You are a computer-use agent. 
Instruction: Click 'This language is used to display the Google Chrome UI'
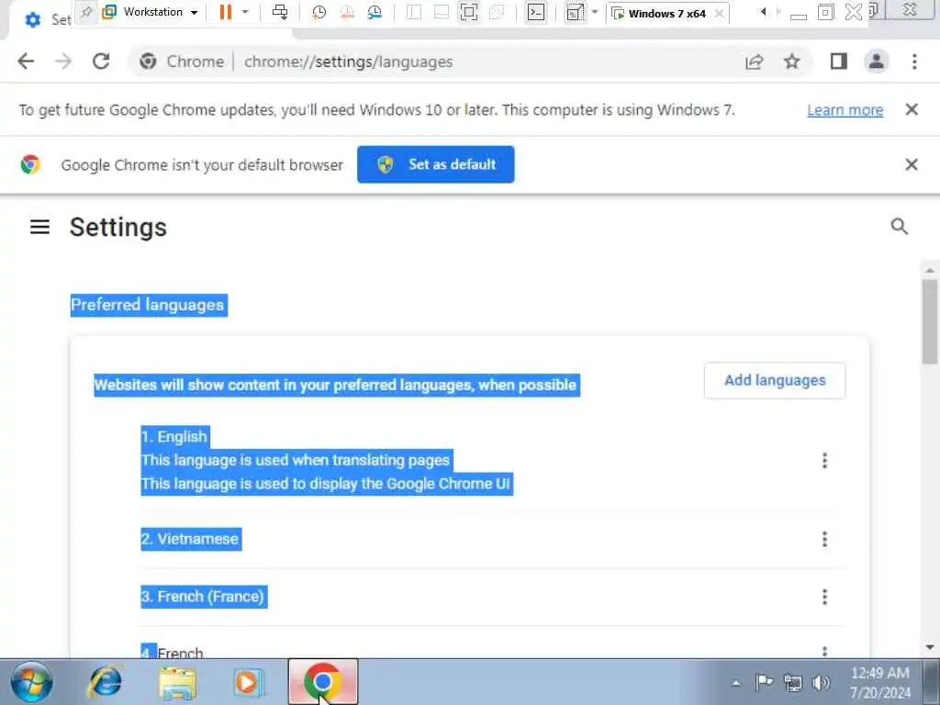tap(326, 483)
